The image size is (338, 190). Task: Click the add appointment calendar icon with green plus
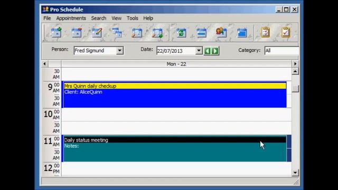[56, 33]
